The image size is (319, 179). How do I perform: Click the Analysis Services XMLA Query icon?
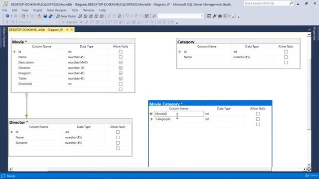point(96,16)
